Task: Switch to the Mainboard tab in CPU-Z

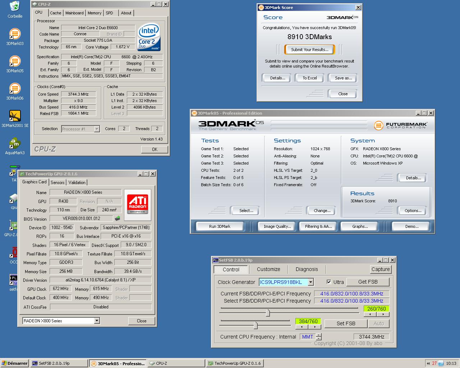Action: 74,13
